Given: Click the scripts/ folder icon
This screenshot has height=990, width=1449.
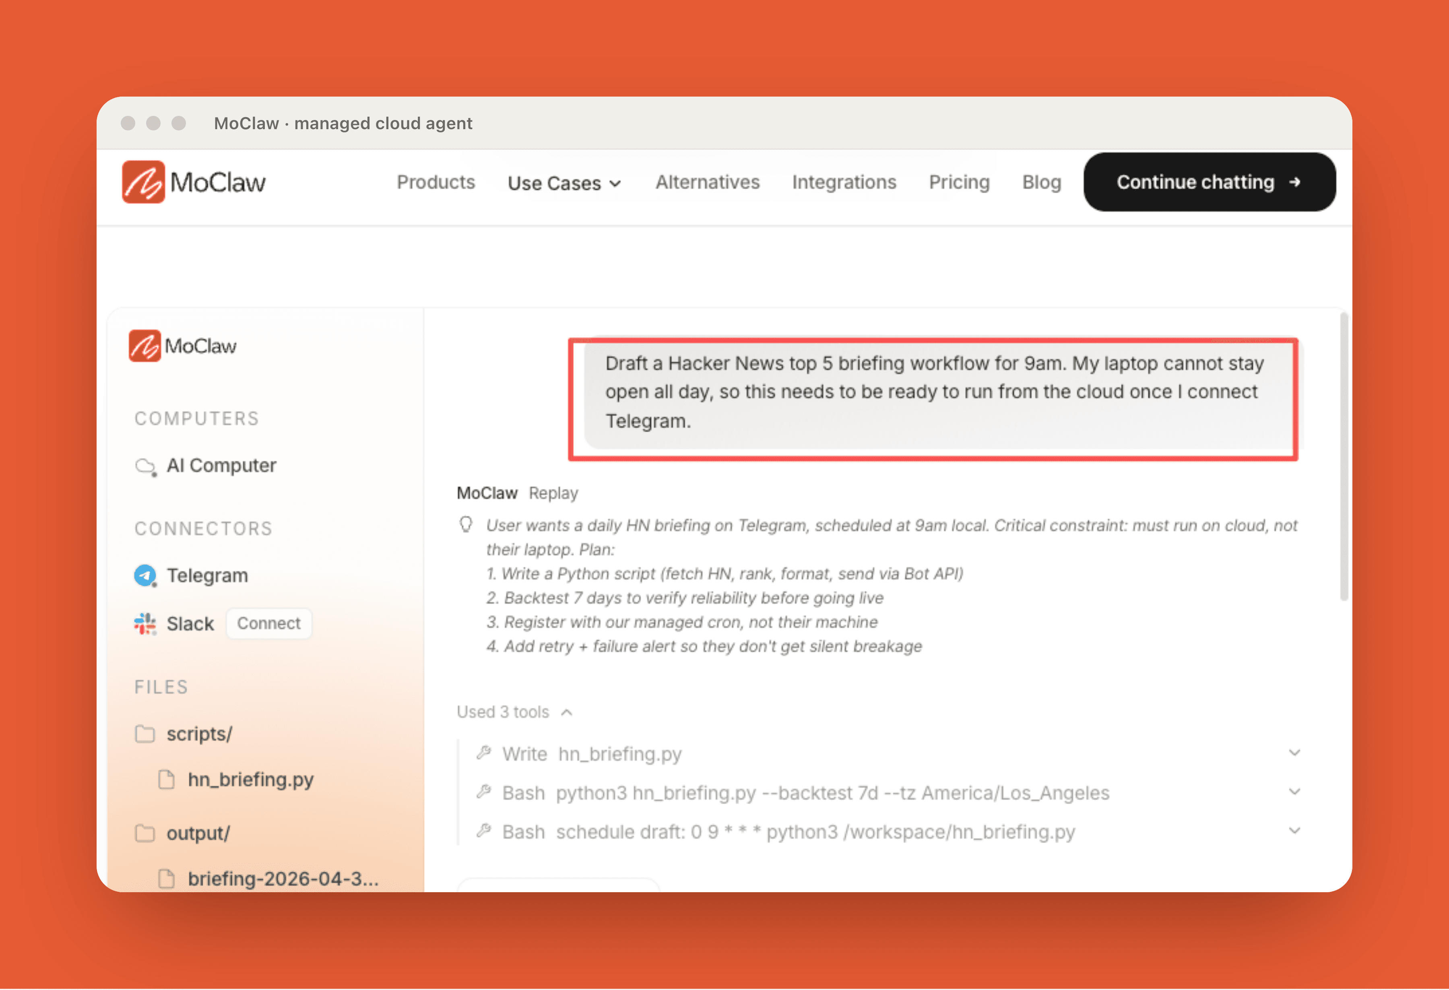Looking at the screenshot, I should (145, 734).
